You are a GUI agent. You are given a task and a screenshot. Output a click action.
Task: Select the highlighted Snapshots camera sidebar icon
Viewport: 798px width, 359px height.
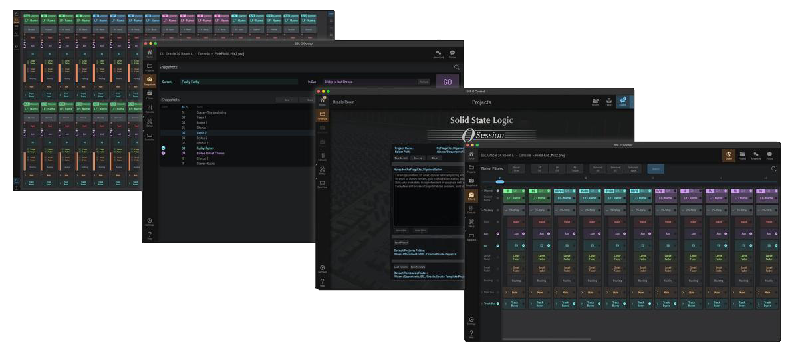click(x=150, y=81)
